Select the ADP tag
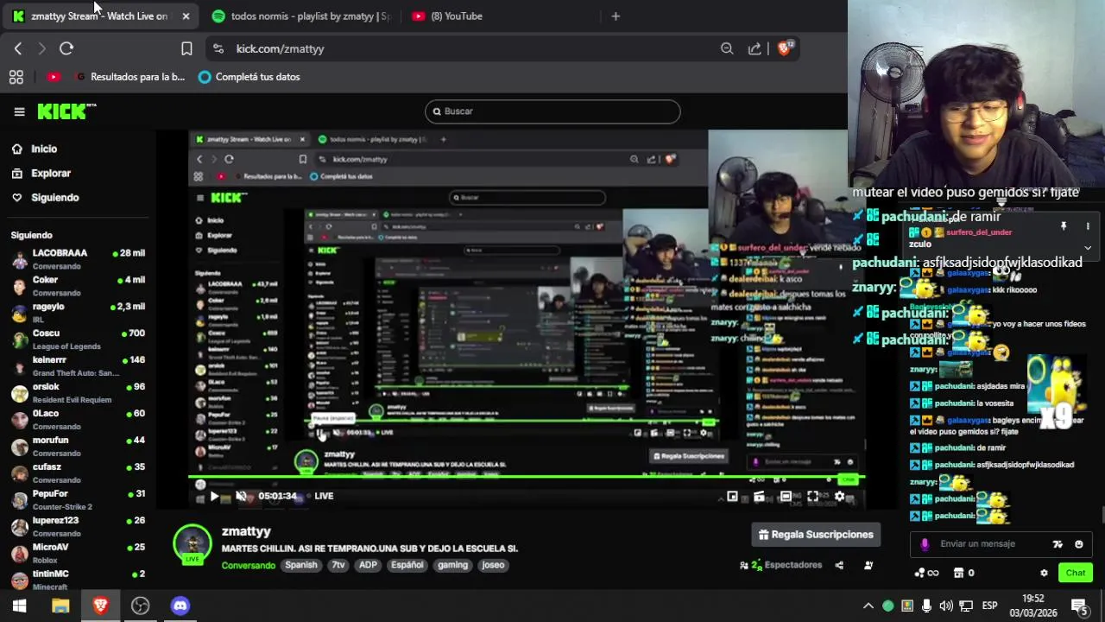 point(368,565)
